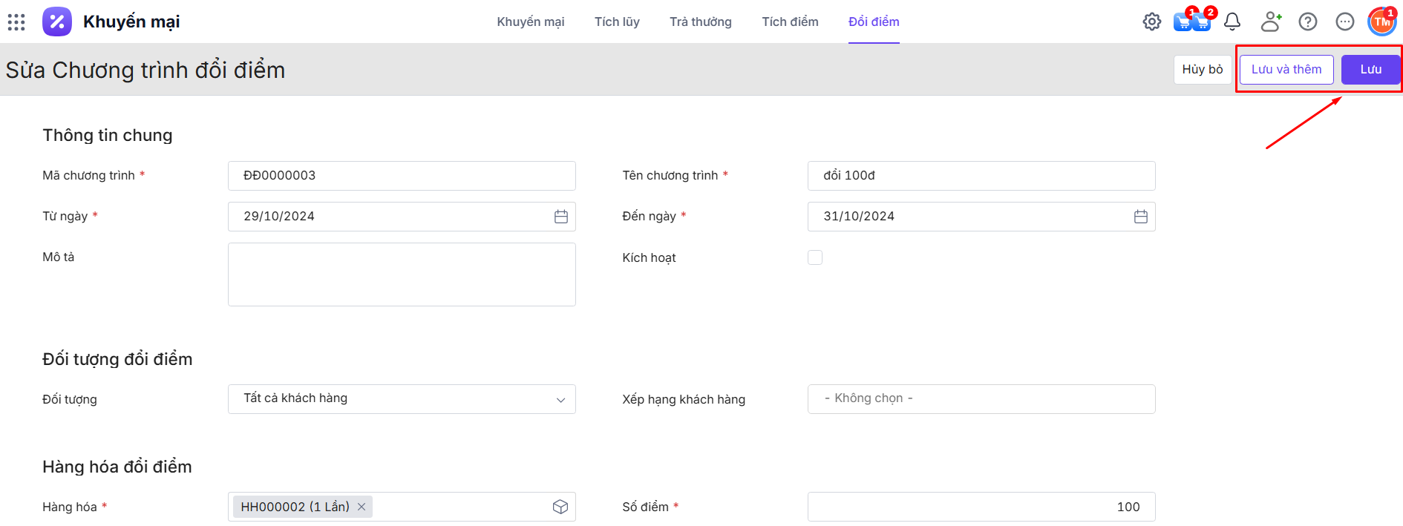Open the TM user avatar menu

[1381, 22]
